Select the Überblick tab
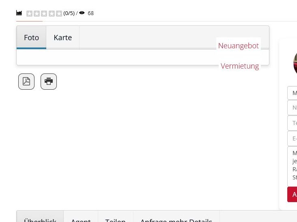This screenshot has width=297, height=222. [x=40, y=219]
